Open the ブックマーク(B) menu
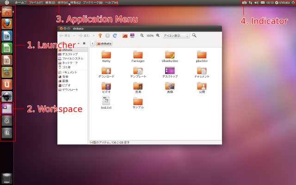Screen dimensions: 296x185 pyautogui.click(x=92, y=2)
